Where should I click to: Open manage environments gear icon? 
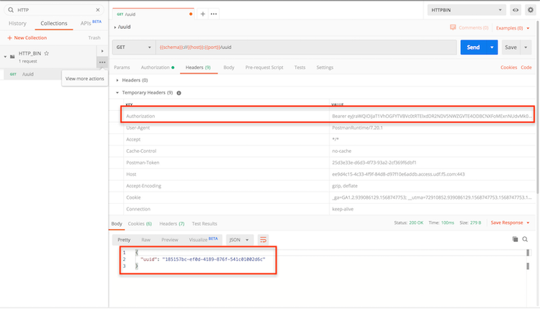531,10
